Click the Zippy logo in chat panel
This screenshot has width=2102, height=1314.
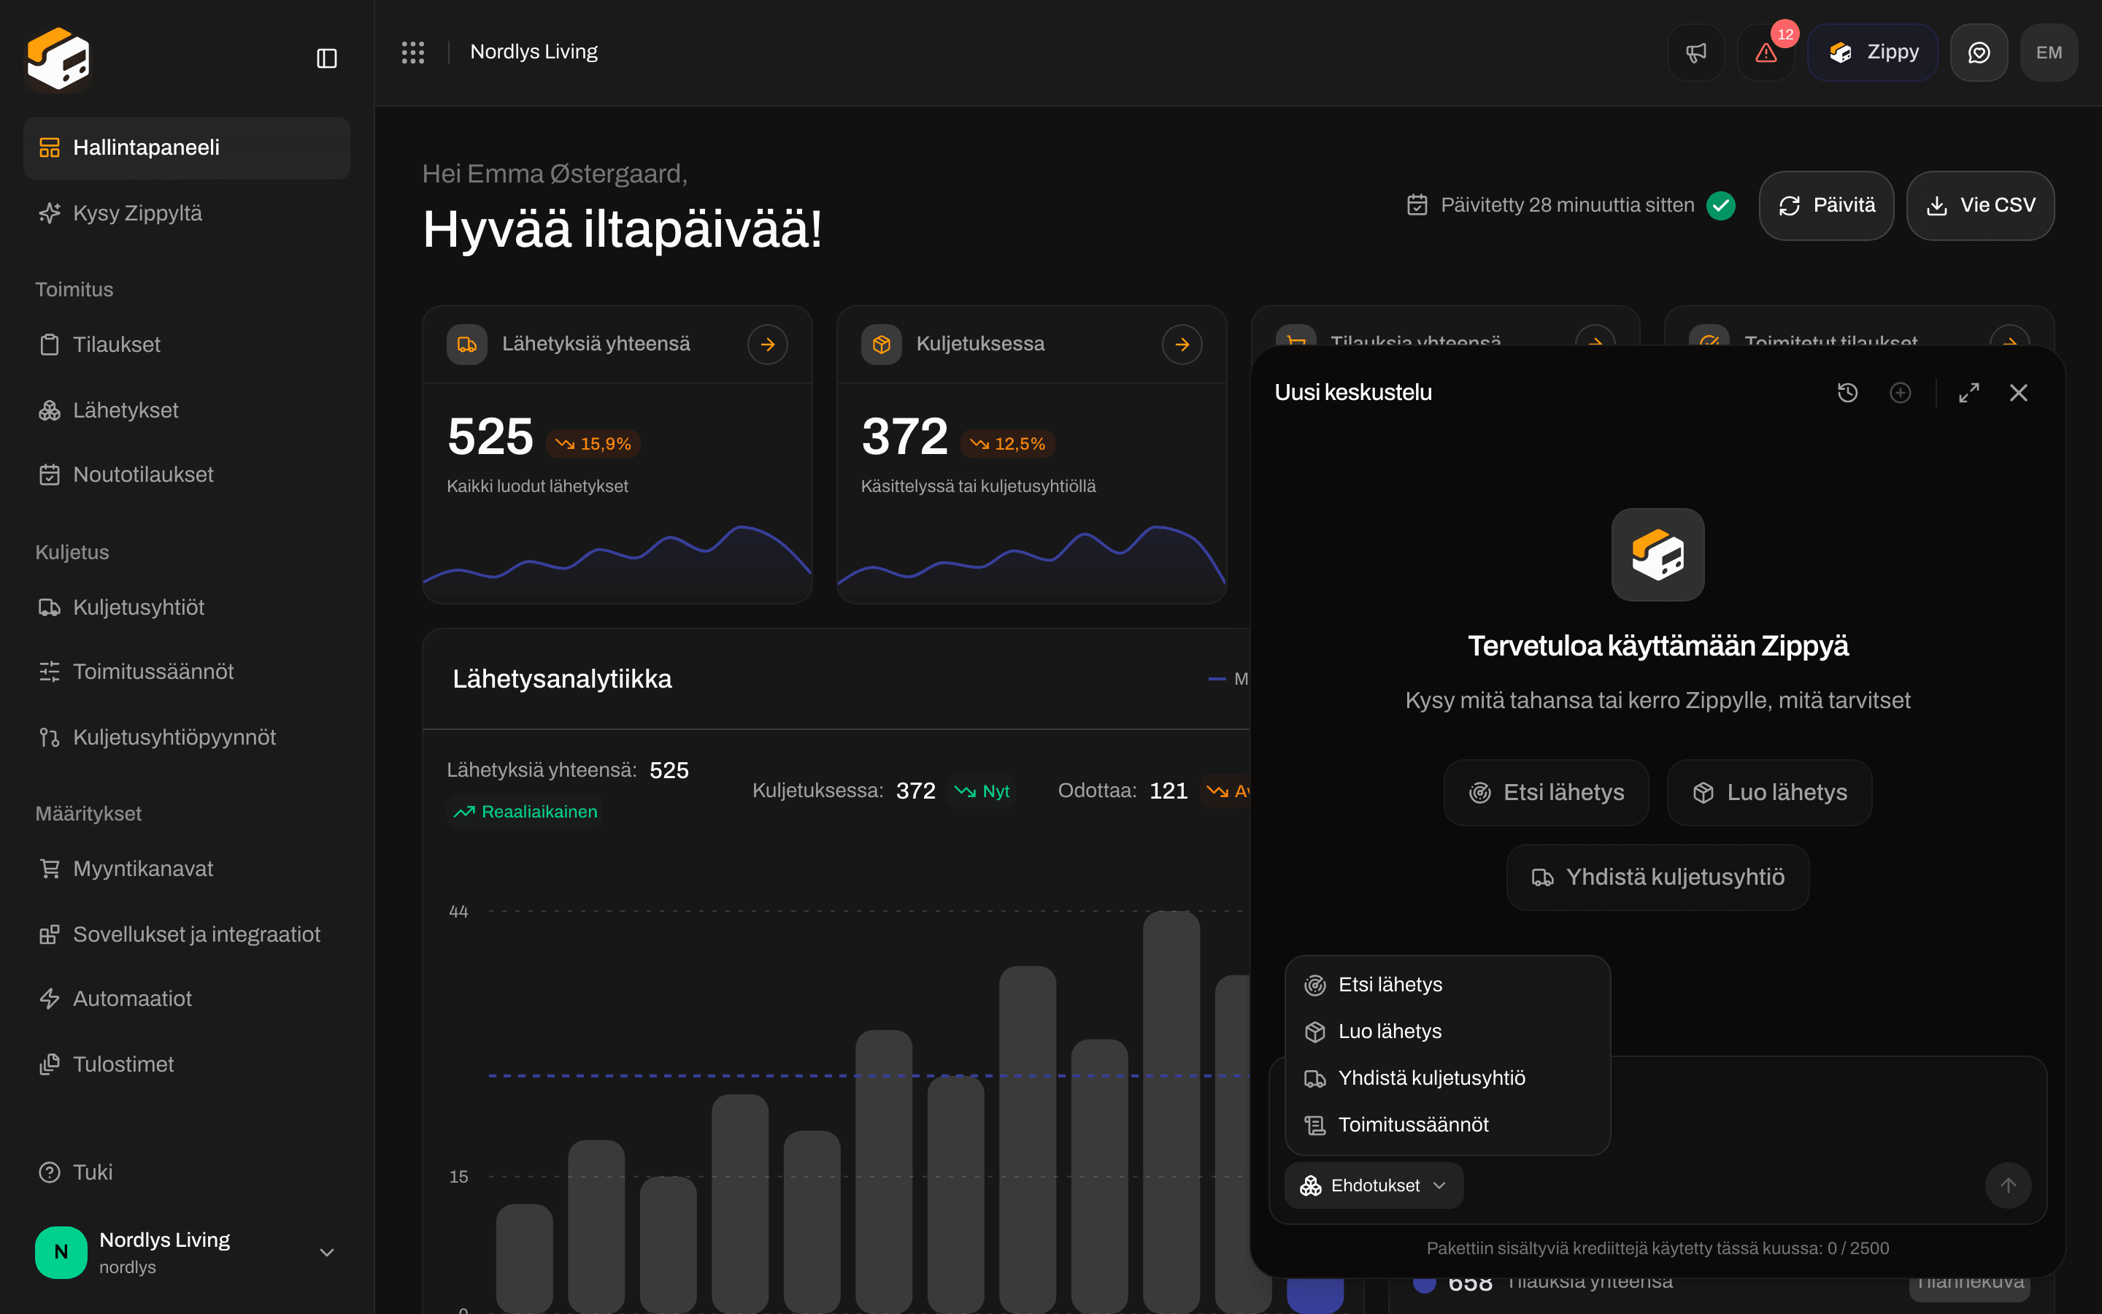(1658, 555)
